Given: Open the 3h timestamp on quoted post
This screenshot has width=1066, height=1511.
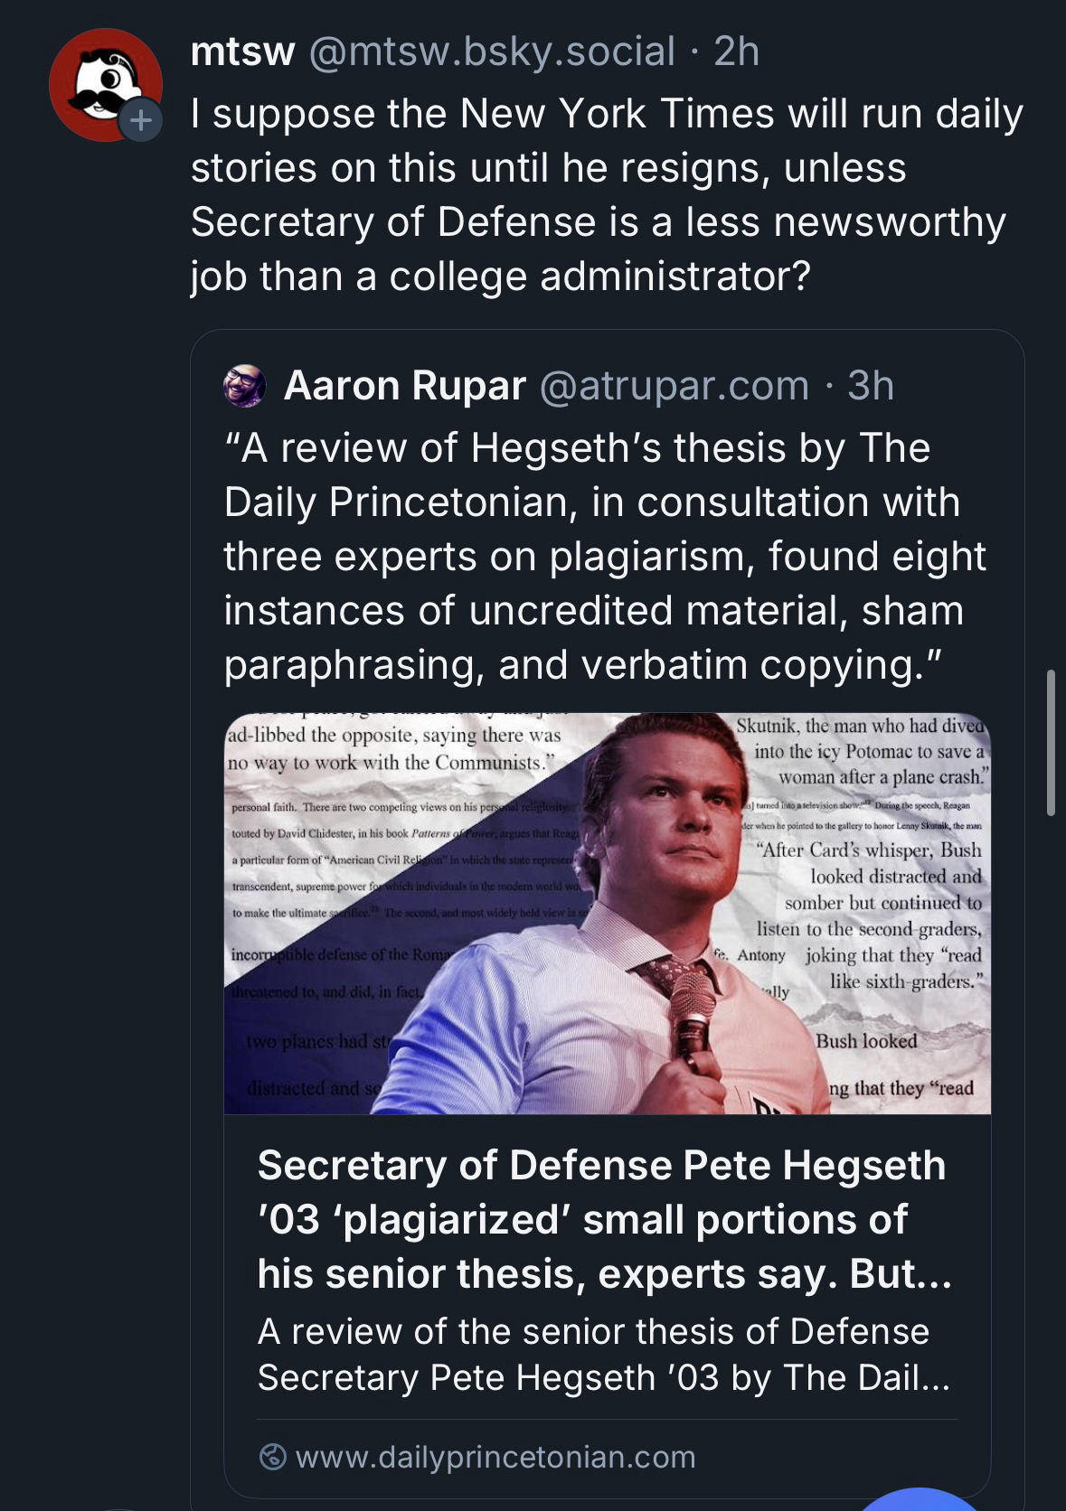Looking at the screenshot, I should point(870,386).
